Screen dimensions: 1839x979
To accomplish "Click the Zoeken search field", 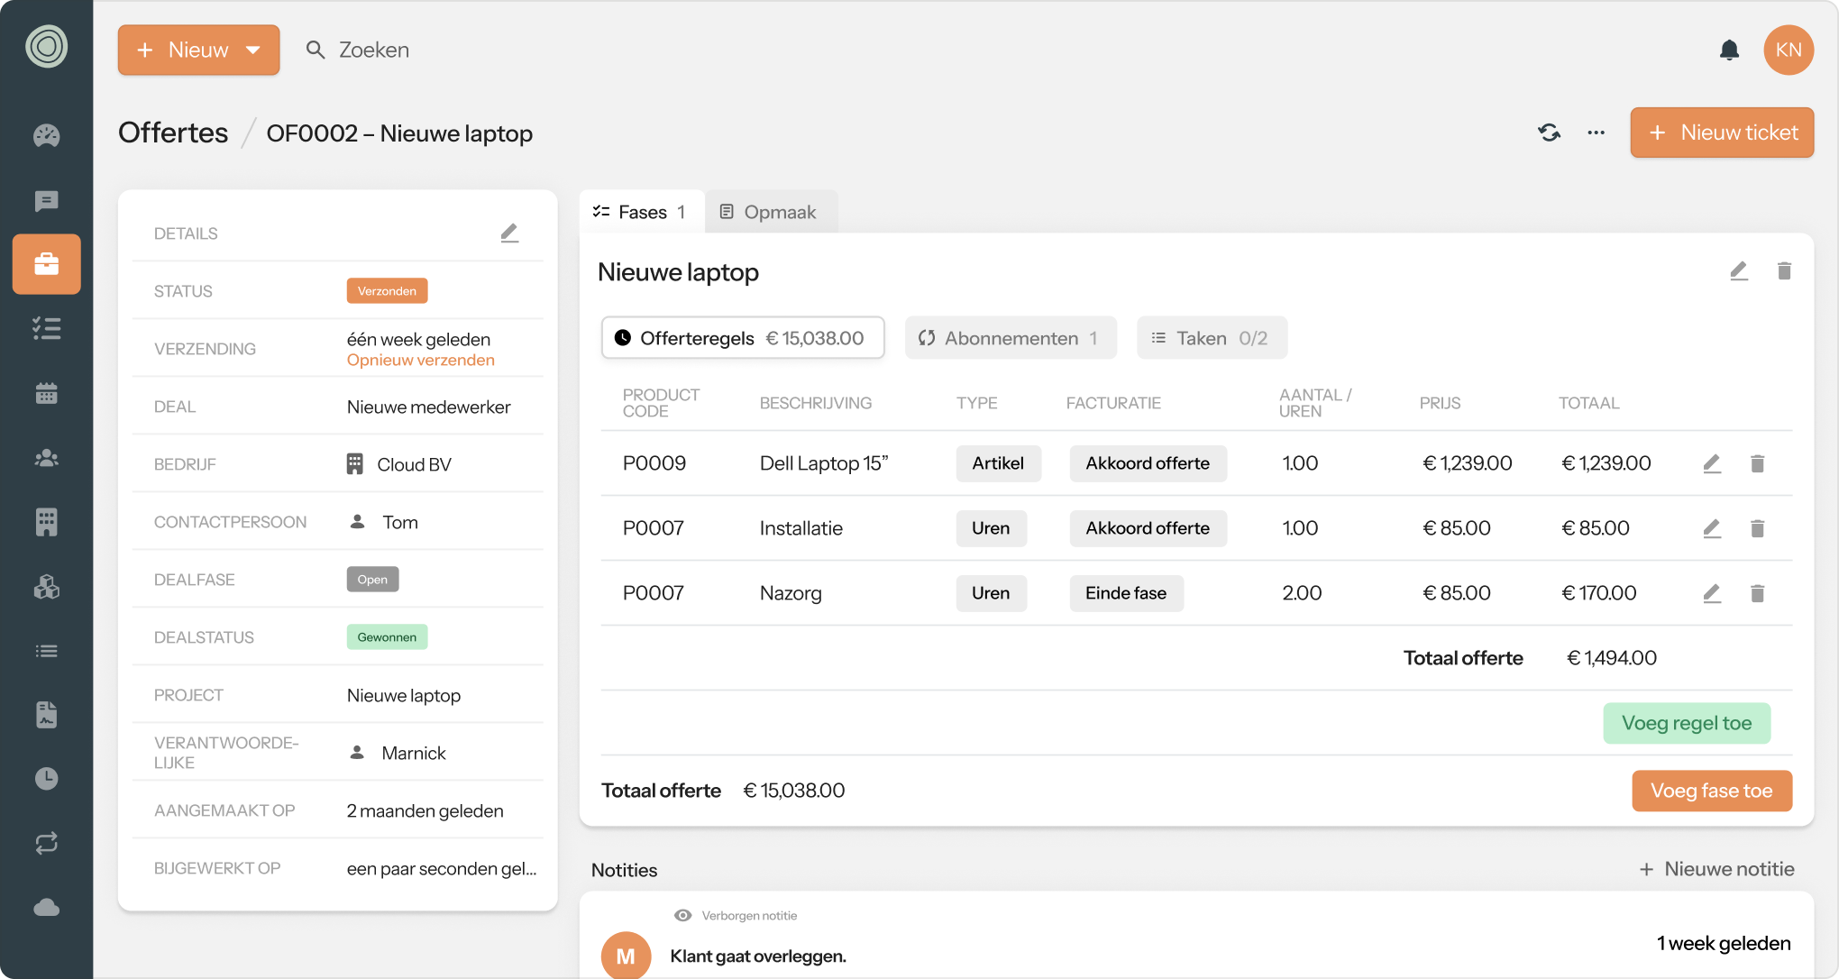I will pyautogui.click(x=373, y=50).
